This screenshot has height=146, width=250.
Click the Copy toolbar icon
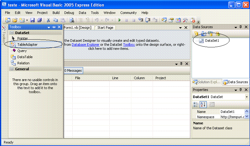55,20
